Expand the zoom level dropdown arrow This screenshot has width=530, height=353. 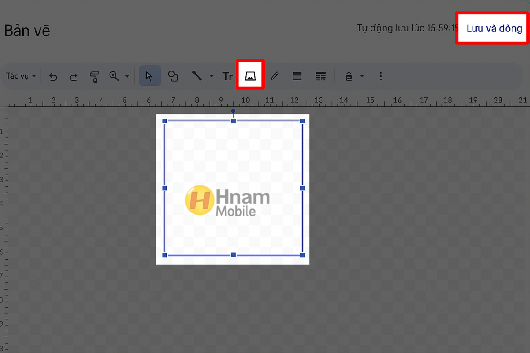pyautogui.click(x=127, y=76)
